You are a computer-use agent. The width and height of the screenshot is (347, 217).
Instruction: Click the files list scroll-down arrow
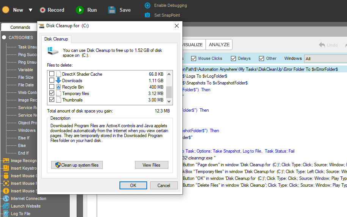(x=169, y=101)
